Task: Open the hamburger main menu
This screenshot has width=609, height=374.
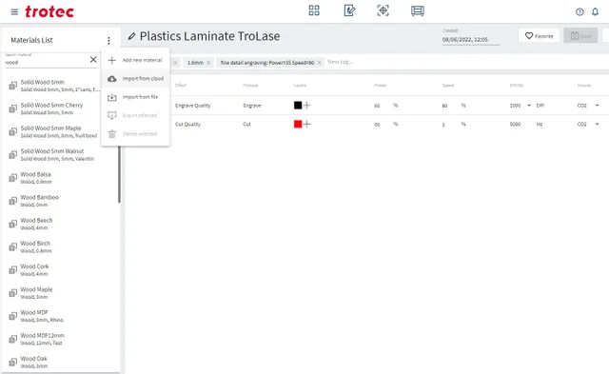Action: [14, 12]
